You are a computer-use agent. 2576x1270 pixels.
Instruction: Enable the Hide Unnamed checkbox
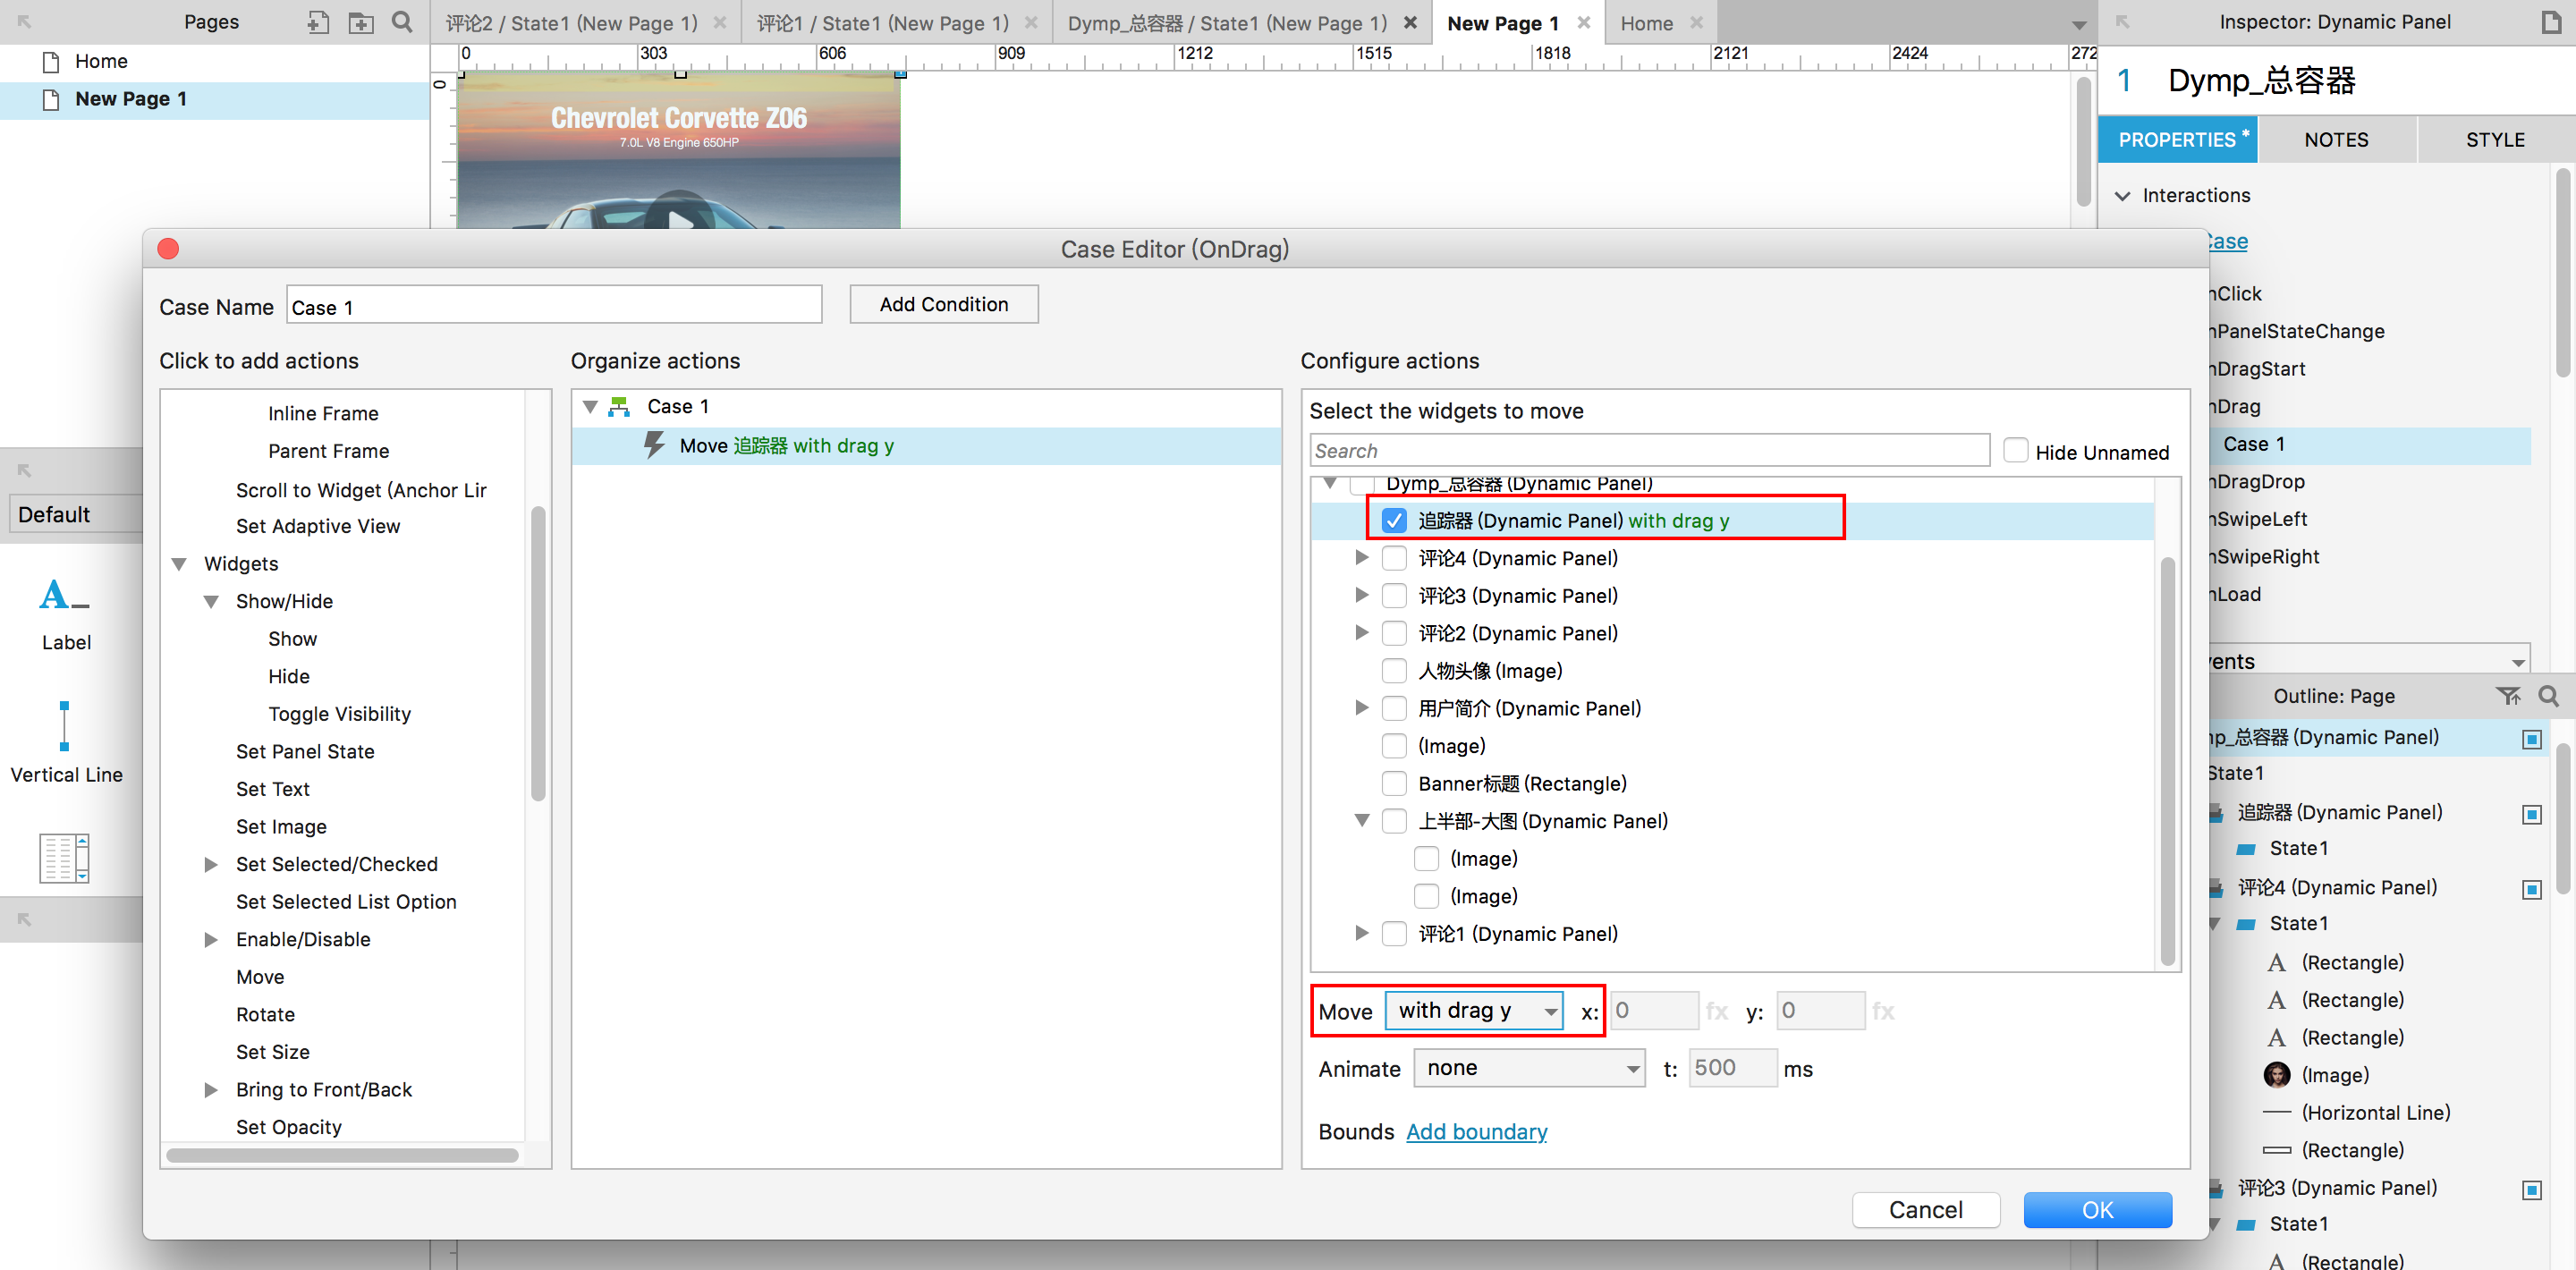[2015, 451]
